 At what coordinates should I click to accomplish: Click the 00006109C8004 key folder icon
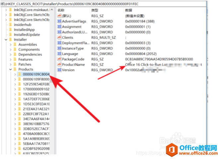20,74
